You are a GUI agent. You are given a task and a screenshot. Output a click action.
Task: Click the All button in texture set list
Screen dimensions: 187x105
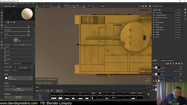(x=159, y=10)
